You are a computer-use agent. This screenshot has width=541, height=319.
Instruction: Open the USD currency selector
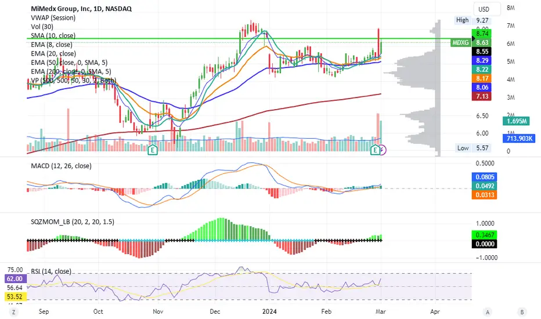tap(487, 9)
